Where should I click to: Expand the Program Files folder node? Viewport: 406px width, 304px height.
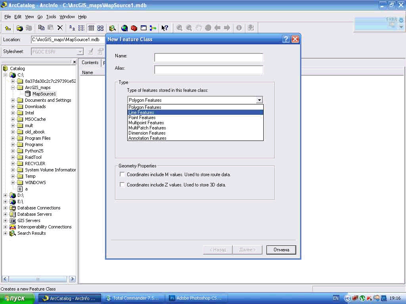13,138
